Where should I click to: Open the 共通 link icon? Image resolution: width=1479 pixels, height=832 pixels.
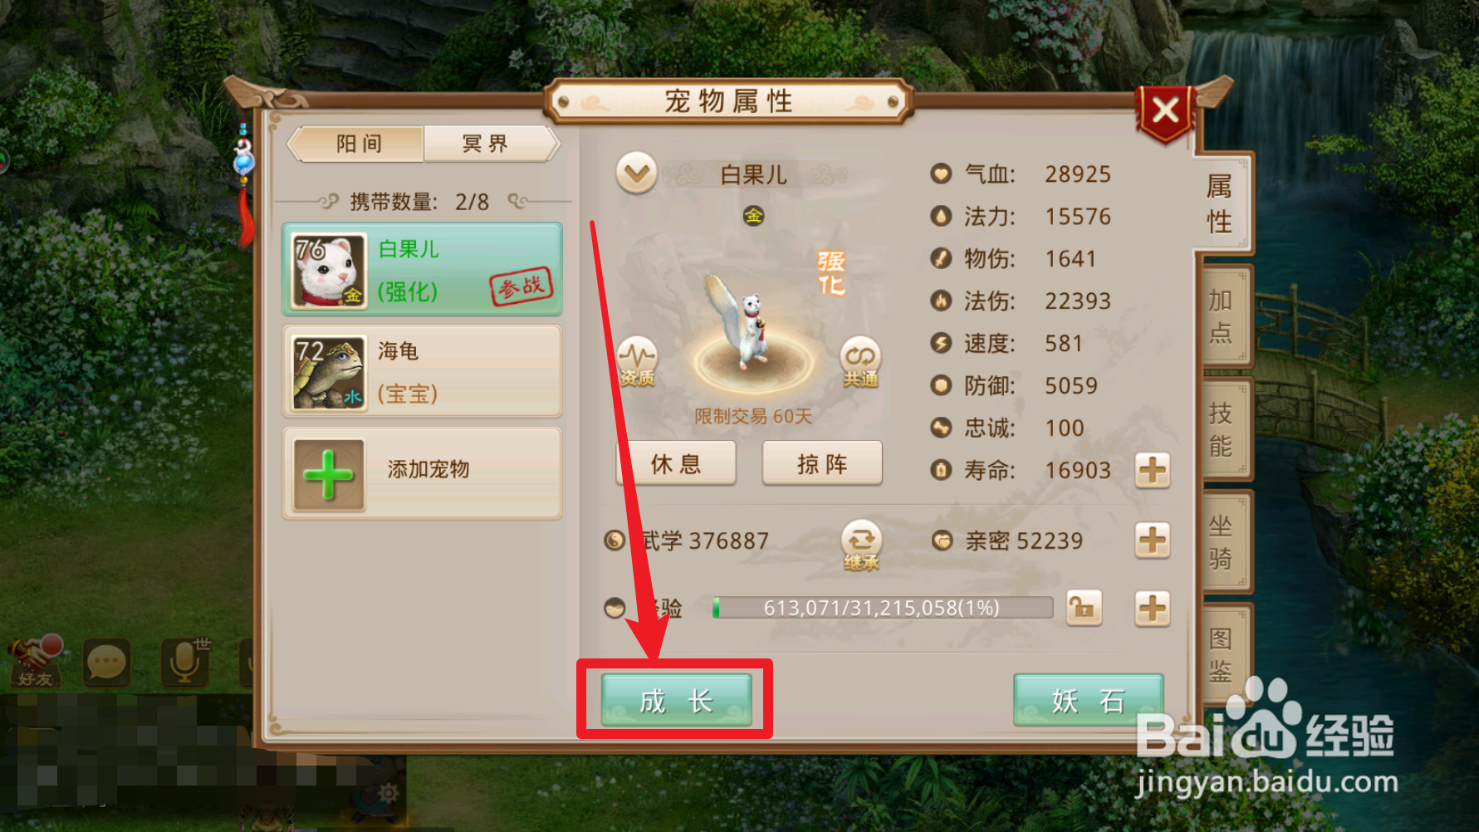[x=860, y=363]
